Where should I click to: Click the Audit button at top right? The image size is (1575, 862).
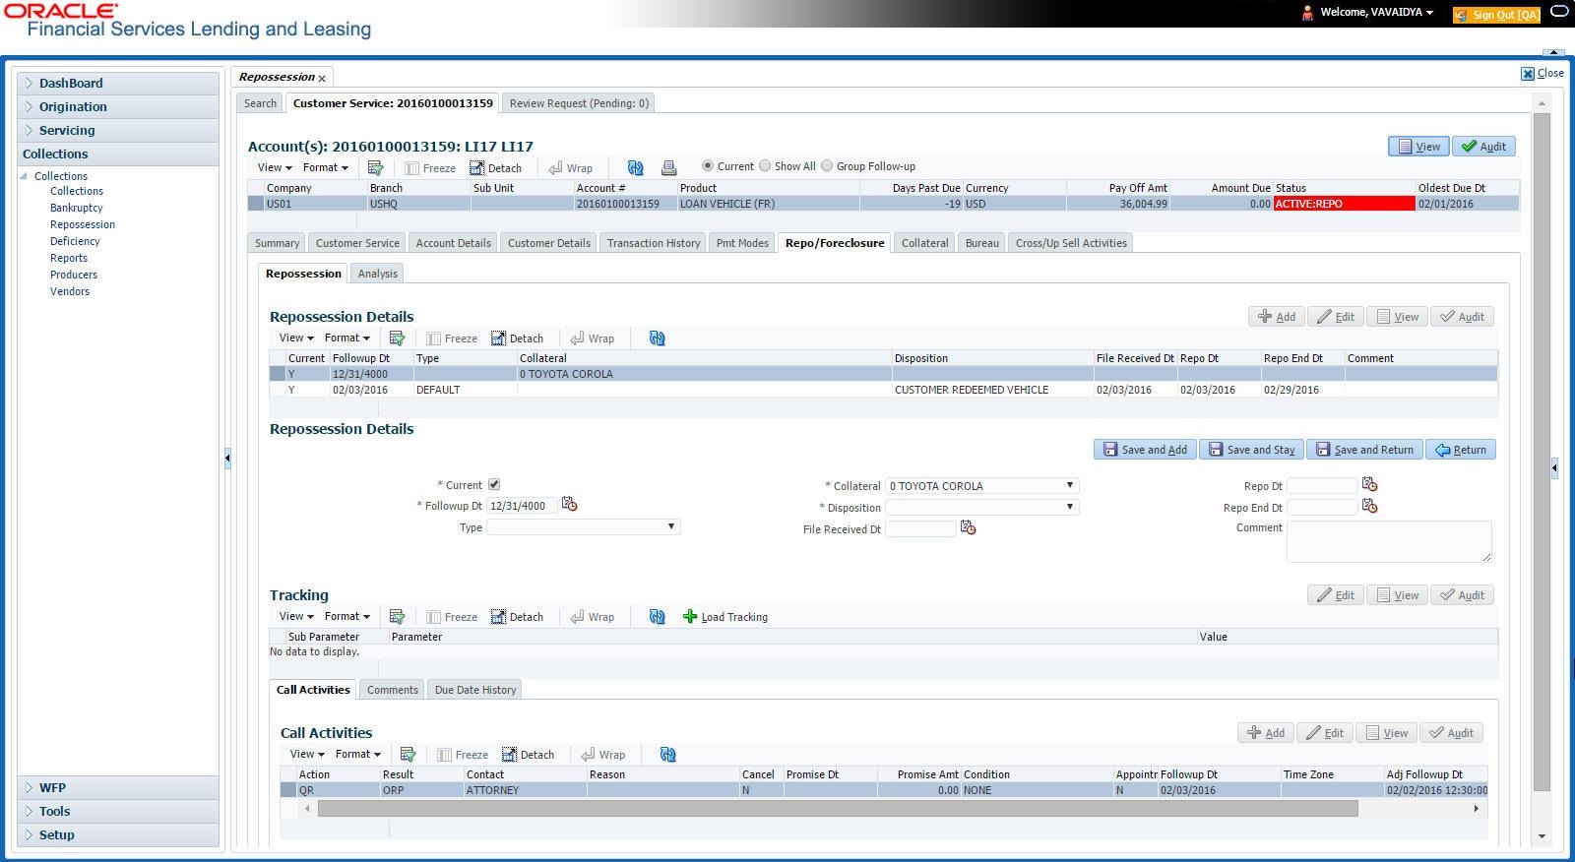1483,147
